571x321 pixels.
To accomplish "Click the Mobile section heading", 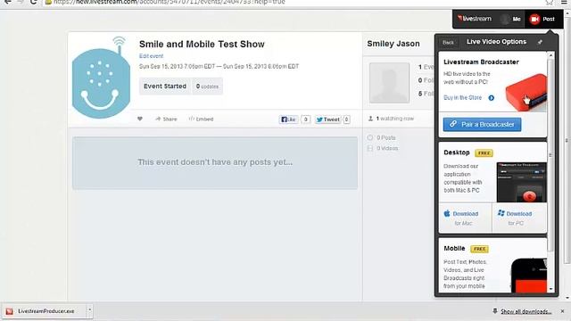I will pos(454,248).
